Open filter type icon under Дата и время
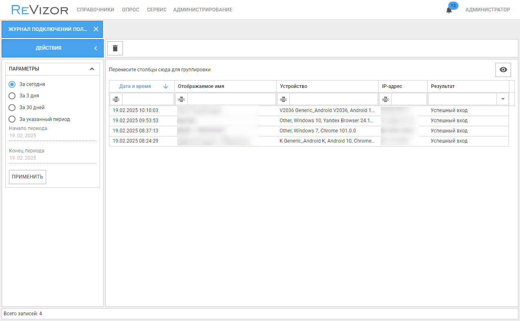 click(116, 99)
